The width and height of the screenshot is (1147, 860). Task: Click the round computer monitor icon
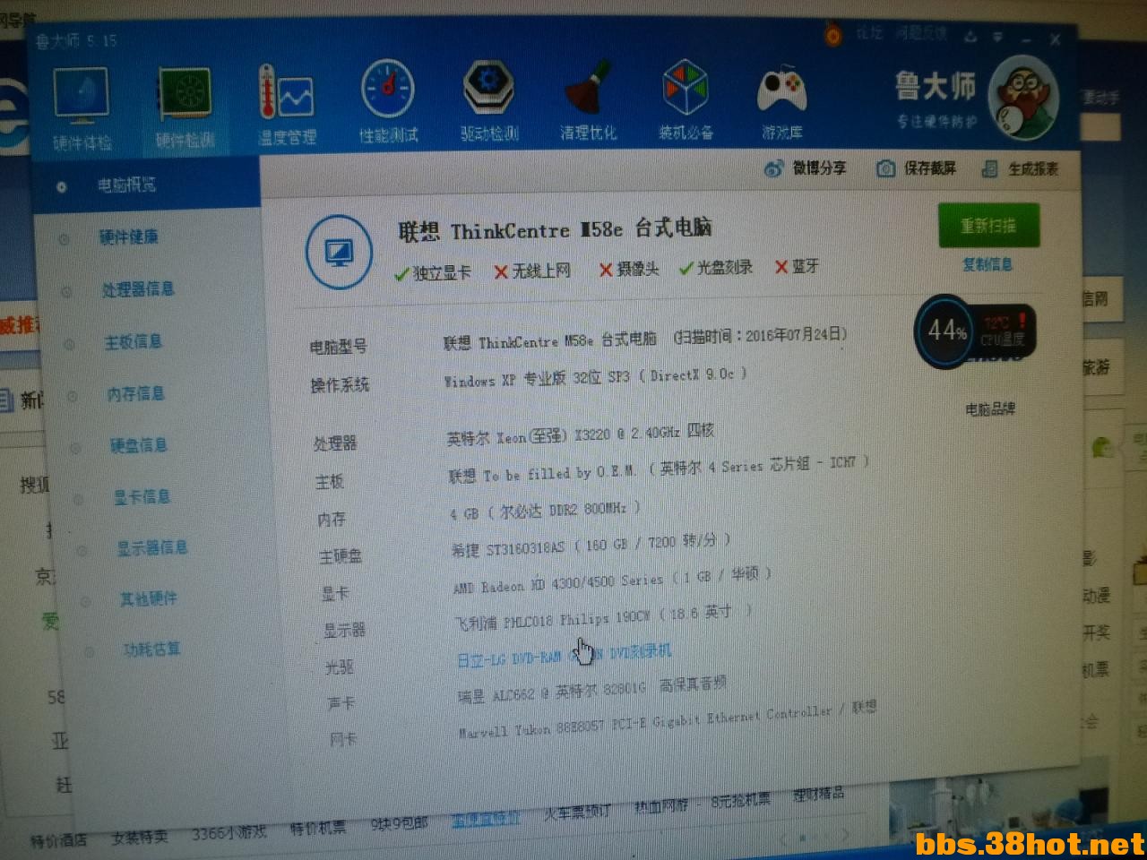[339, 252]
